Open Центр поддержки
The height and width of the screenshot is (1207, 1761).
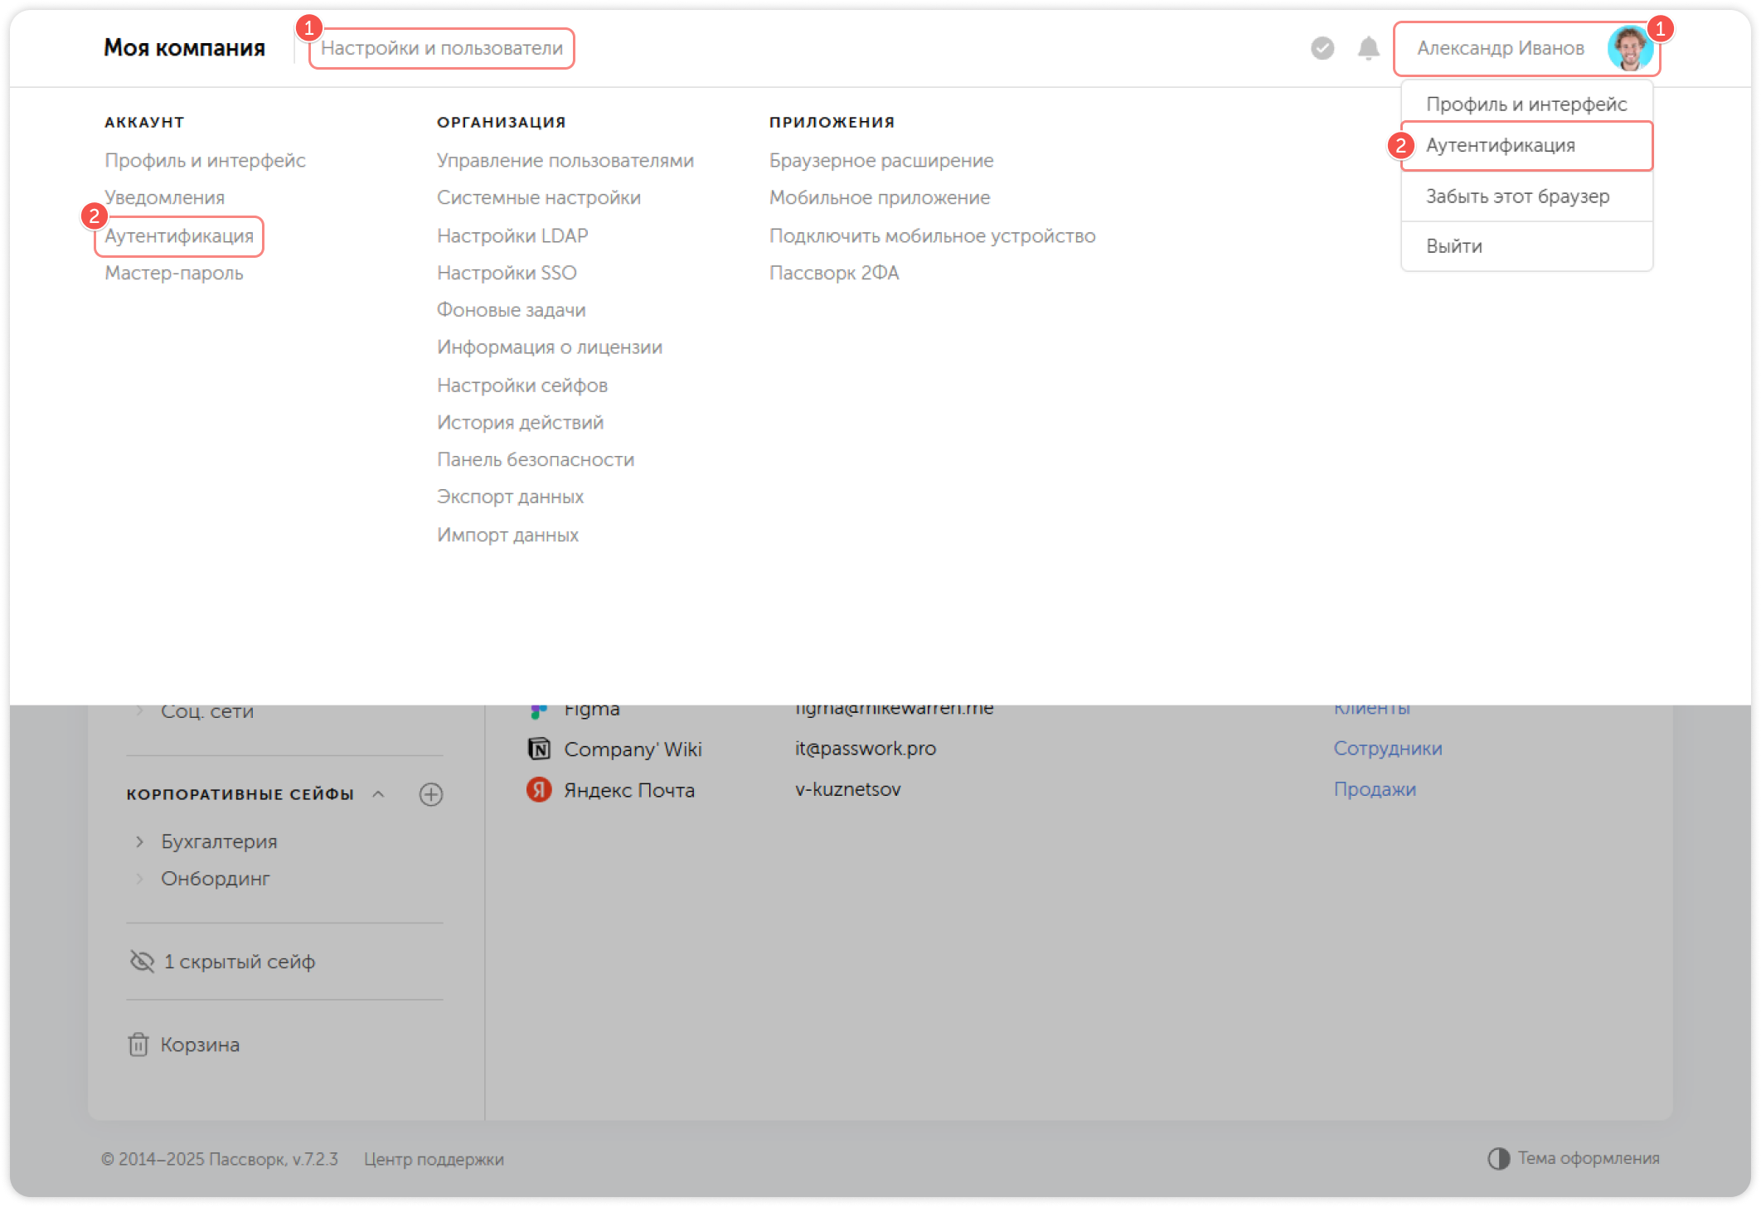pyautogui.click(x=434, y=1159)
